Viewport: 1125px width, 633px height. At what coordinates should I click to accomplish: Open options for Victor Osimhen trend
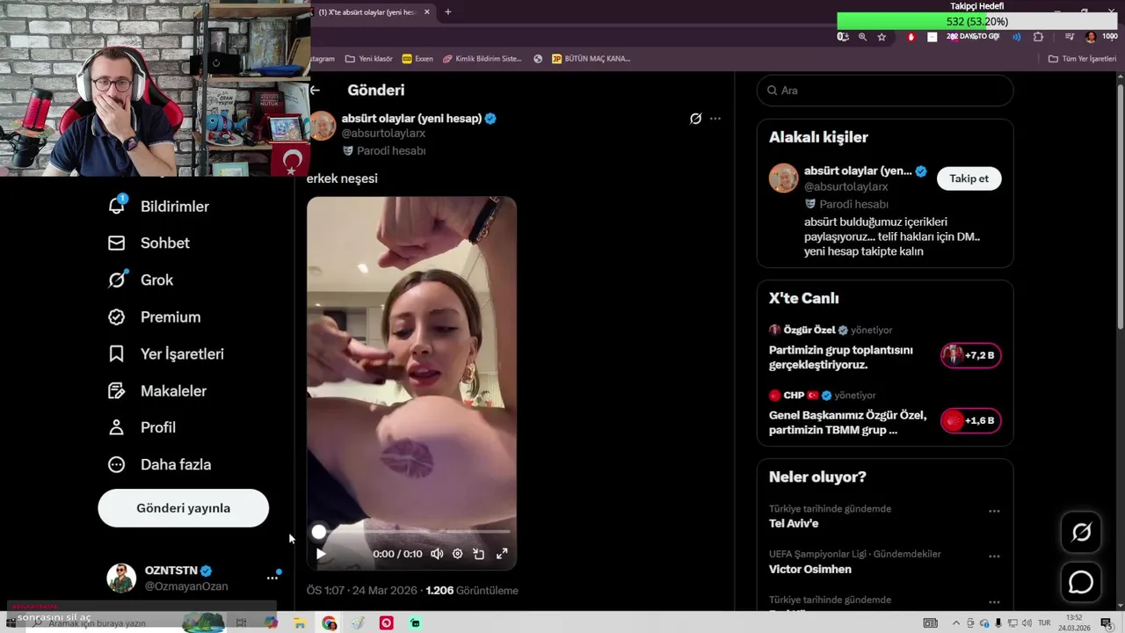point(994,557)
